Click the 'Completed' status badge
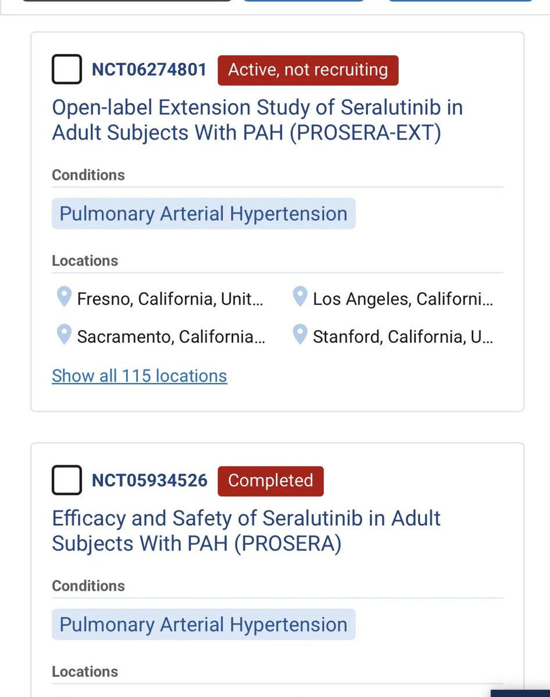 (270, 481)
